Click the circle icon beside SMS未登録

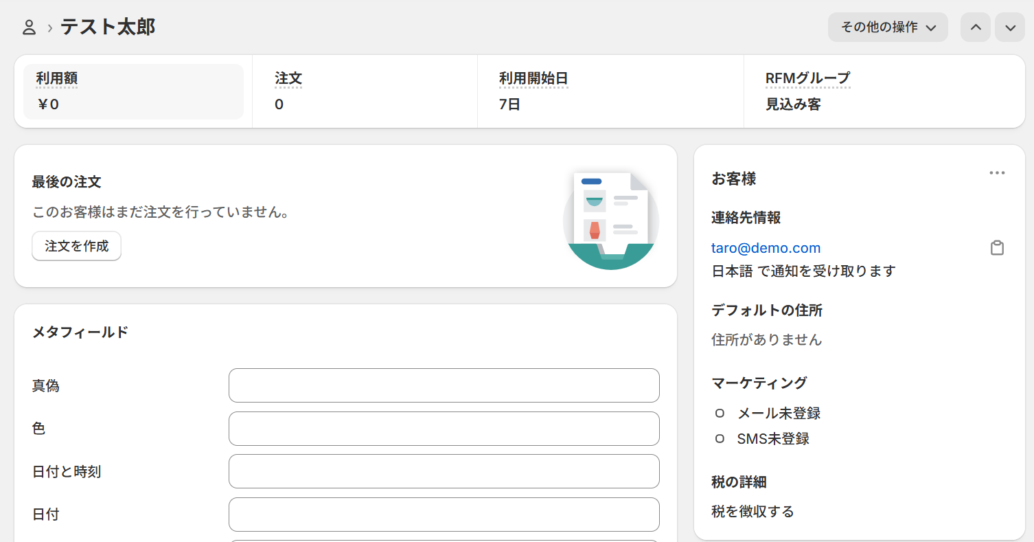[720, 439]
